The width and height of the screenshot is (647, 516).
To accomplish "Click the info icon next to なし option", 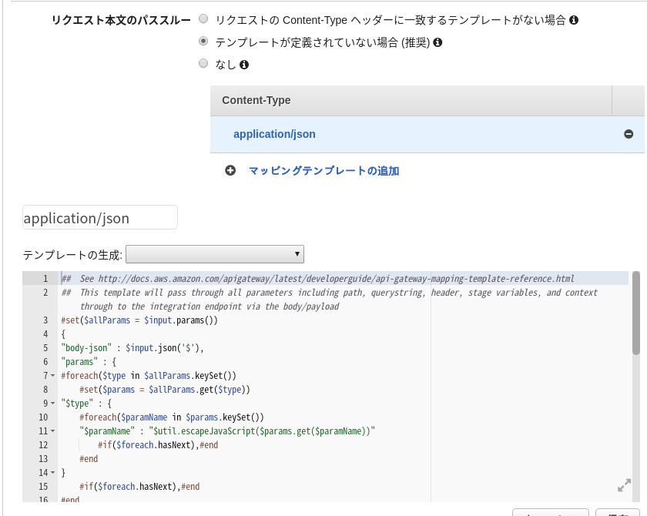I will tap(245, 63).
